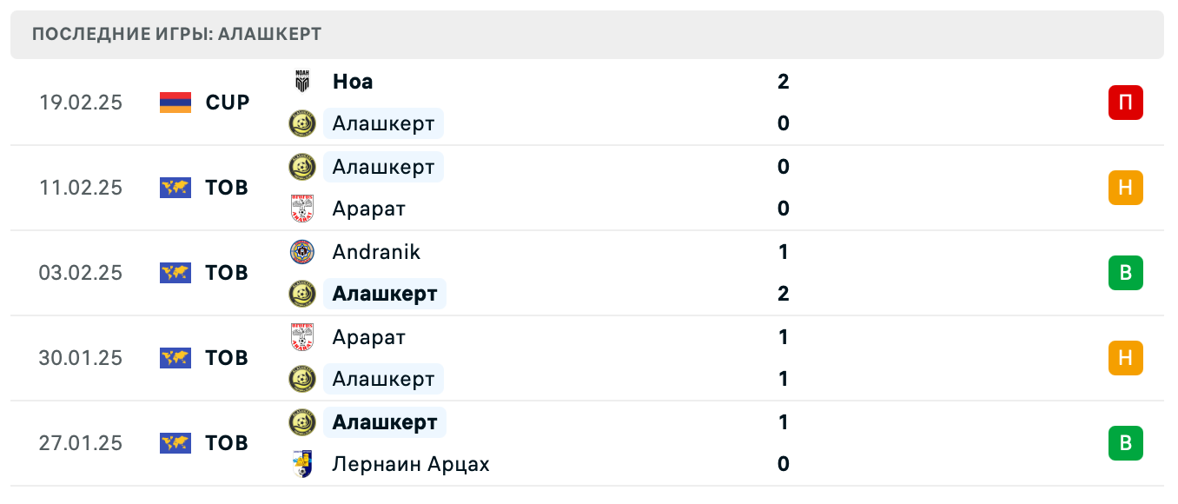Click the Armenia flag icon beside CUP

[175, 103]
